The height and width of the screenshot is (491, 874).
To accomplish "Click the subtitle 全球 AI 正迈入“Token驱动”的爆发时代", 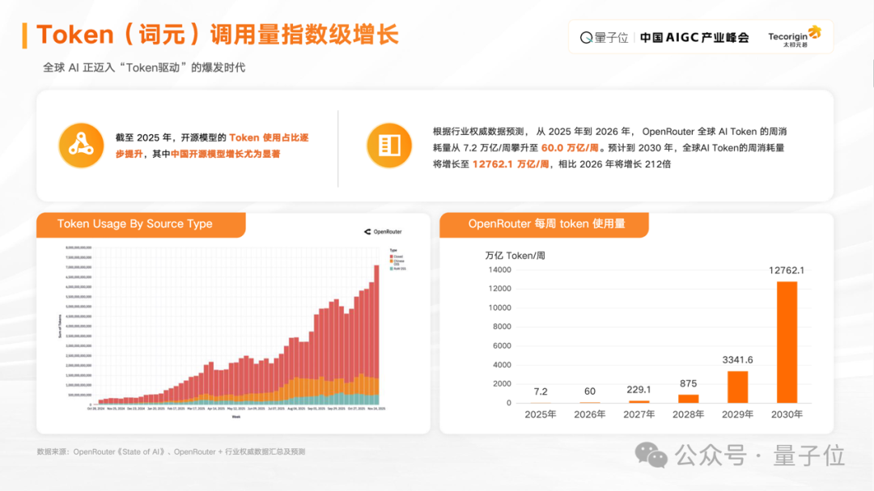I will coord(144,67).
